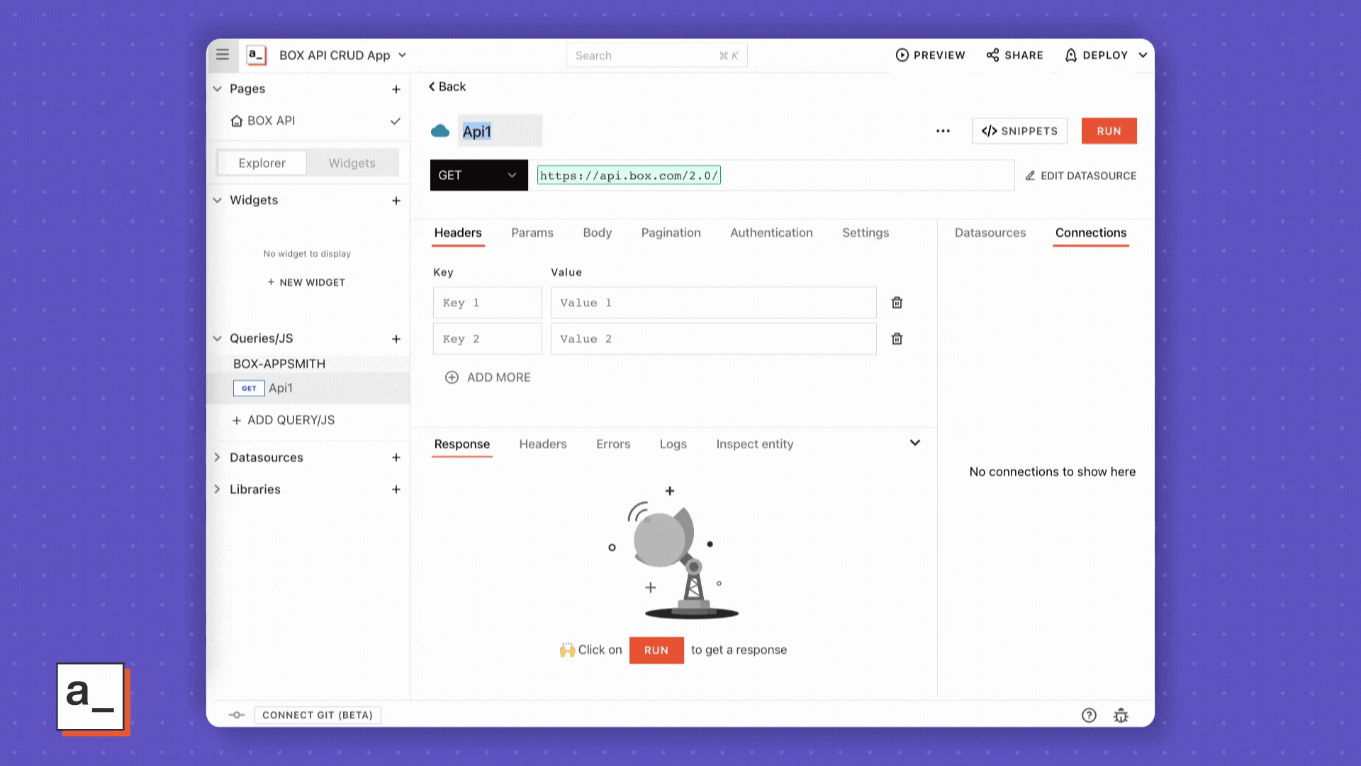Edit the Api1 name field
This screenshot has height=766, width=1361.
pos(500,131)
